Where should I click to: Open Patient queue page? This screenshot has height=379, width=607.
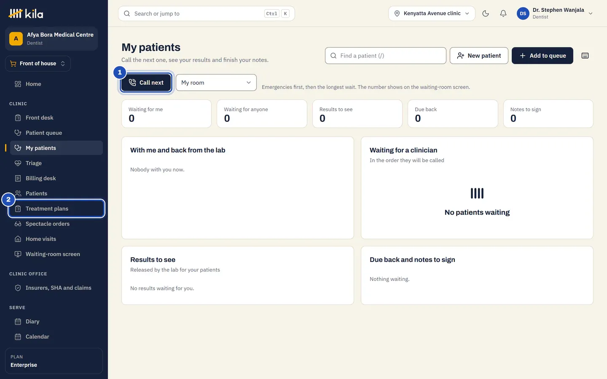coord(56,133)
